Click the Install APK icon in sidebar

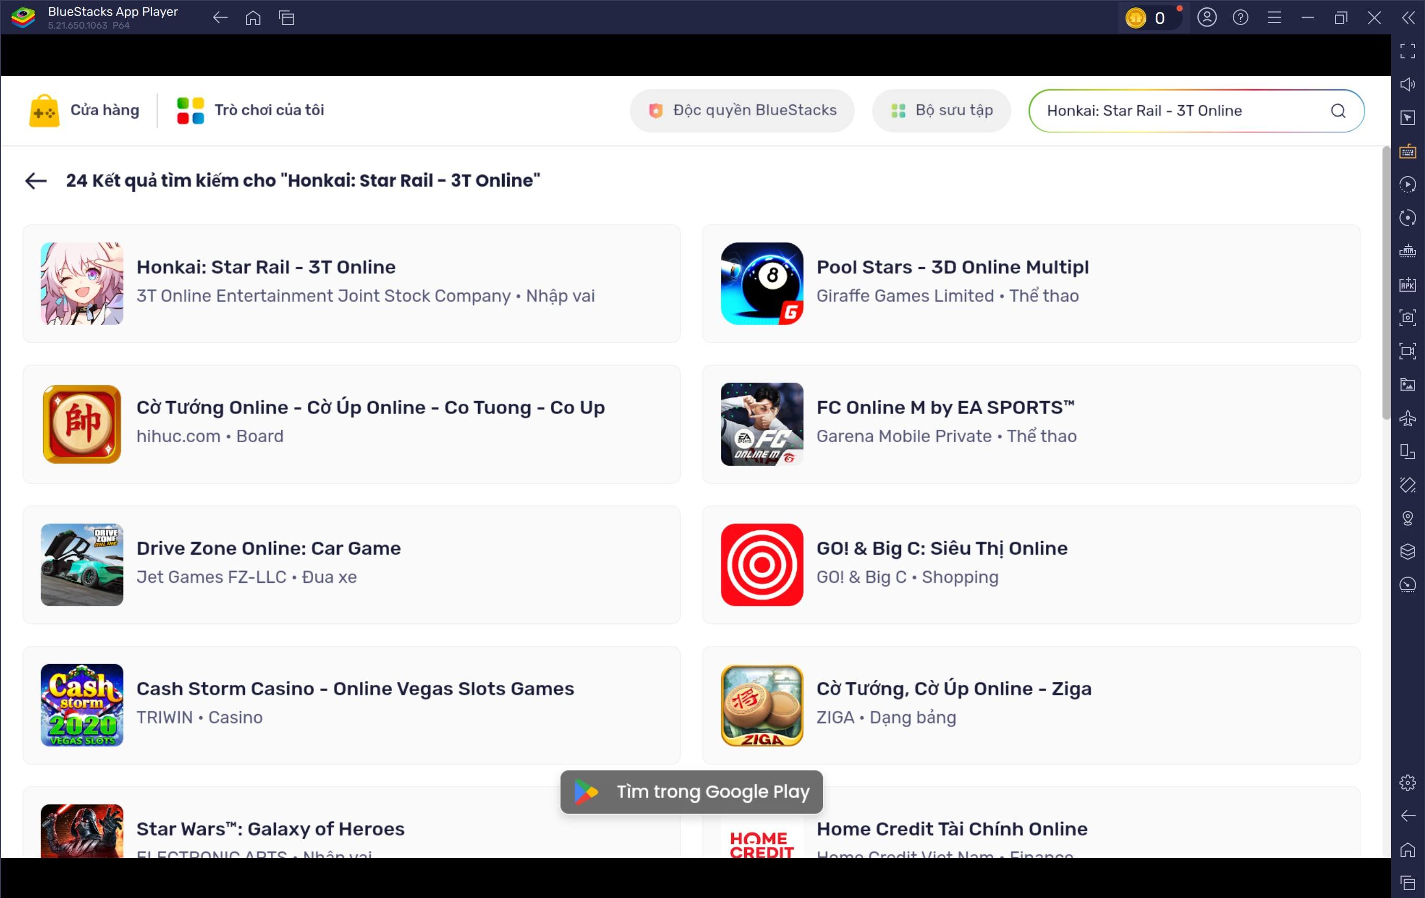click(1408, 285)
